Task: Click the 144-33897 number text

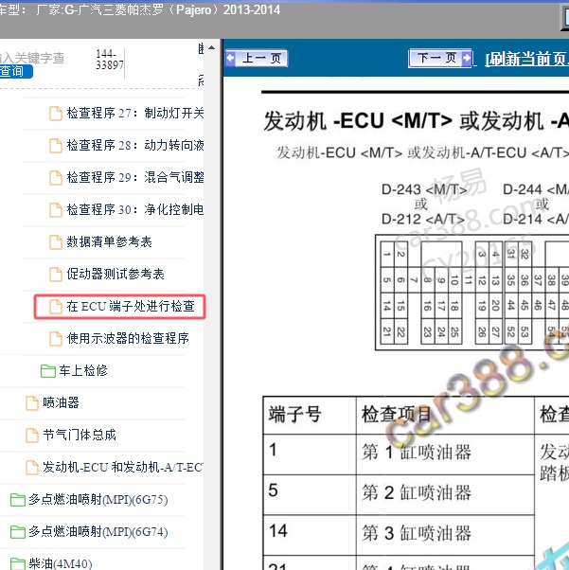Action: coord(110,60)
